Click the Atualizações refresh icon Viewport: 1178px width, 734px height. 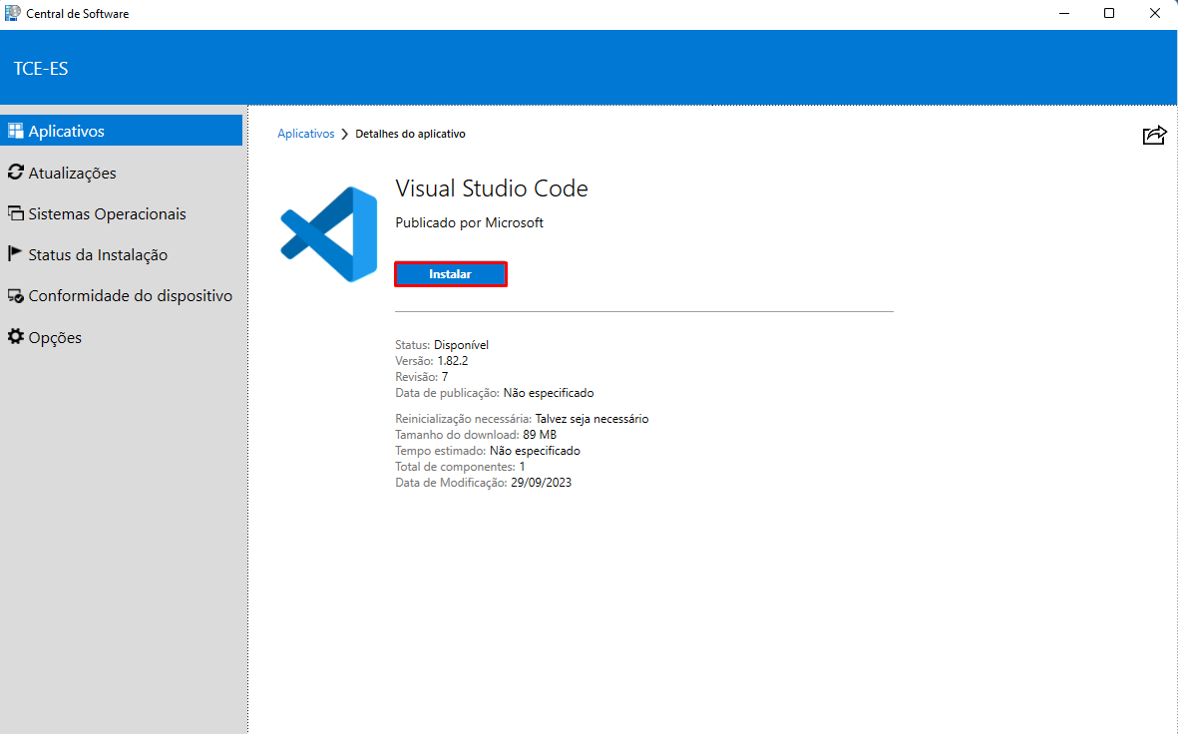pos(15,173)
